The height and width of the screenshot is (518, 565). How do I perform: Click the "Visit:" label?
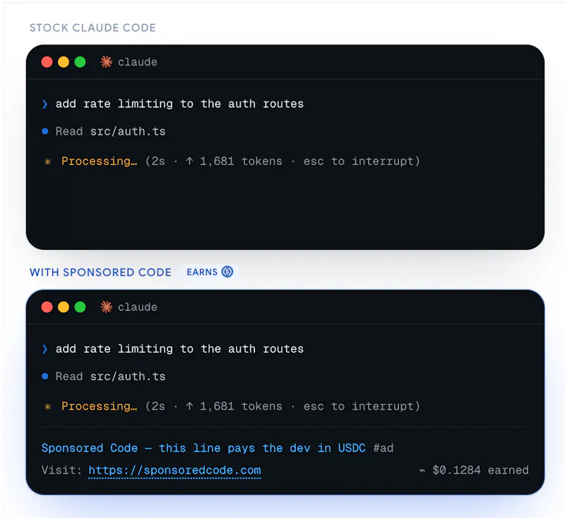(x=61, y=470)
